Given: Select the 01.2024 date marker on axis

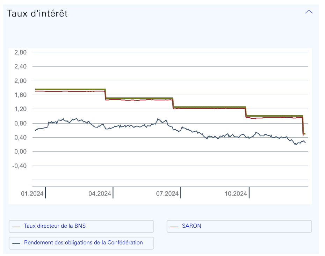Looking at the screenshot, I should coord(32,193).
